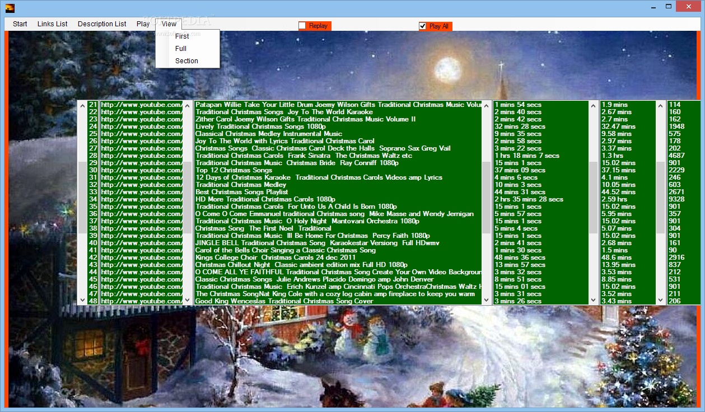The image size is (705, 412).
Task: Select duration '48 mins 36 secs'
Action: click(520, 257)
